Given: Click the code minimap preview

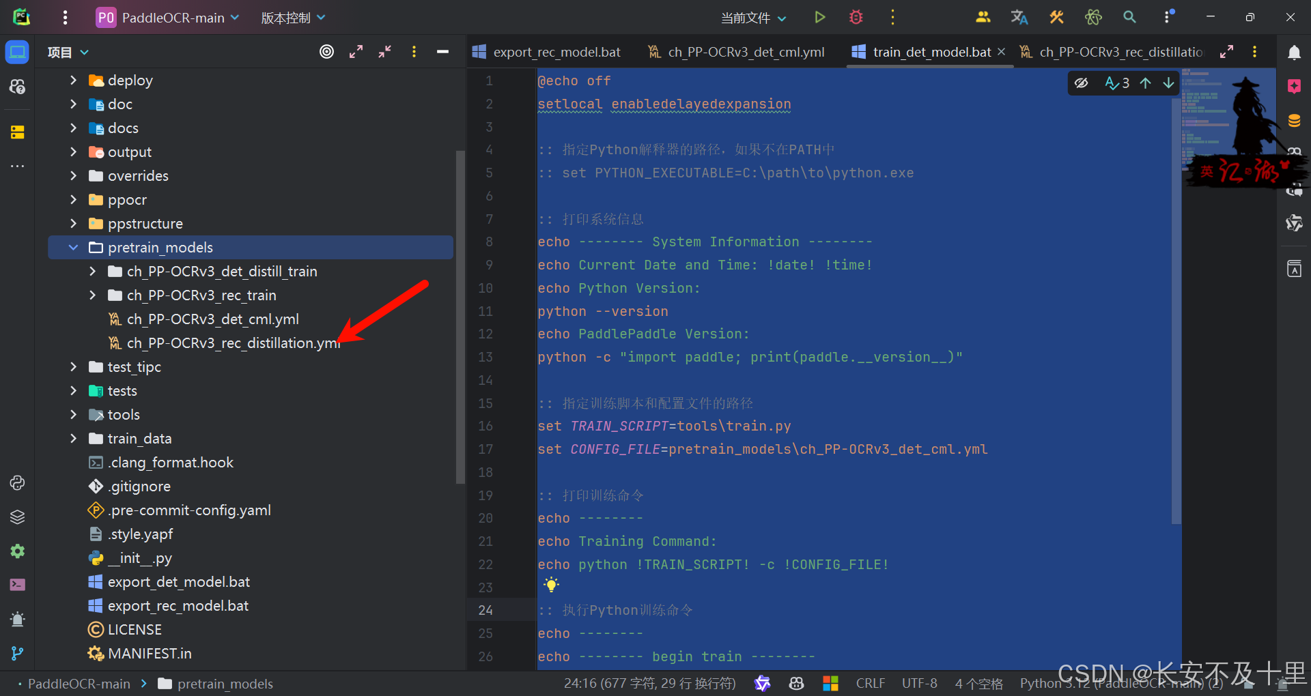Looking at the screenshot, I should (1205, 119).
